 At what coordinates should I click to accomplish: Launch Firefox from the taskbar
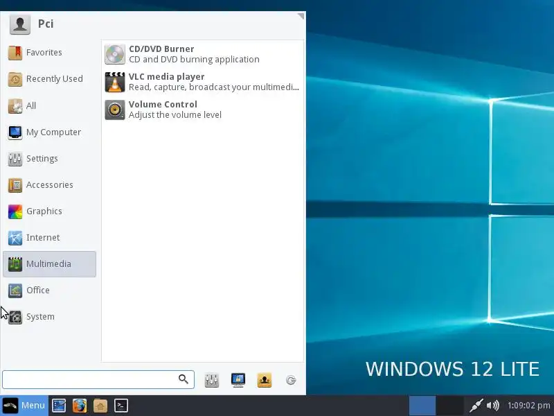(80, 406)
